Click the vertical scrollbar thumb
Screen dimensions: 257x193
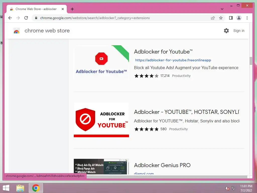tap(251, 61)
